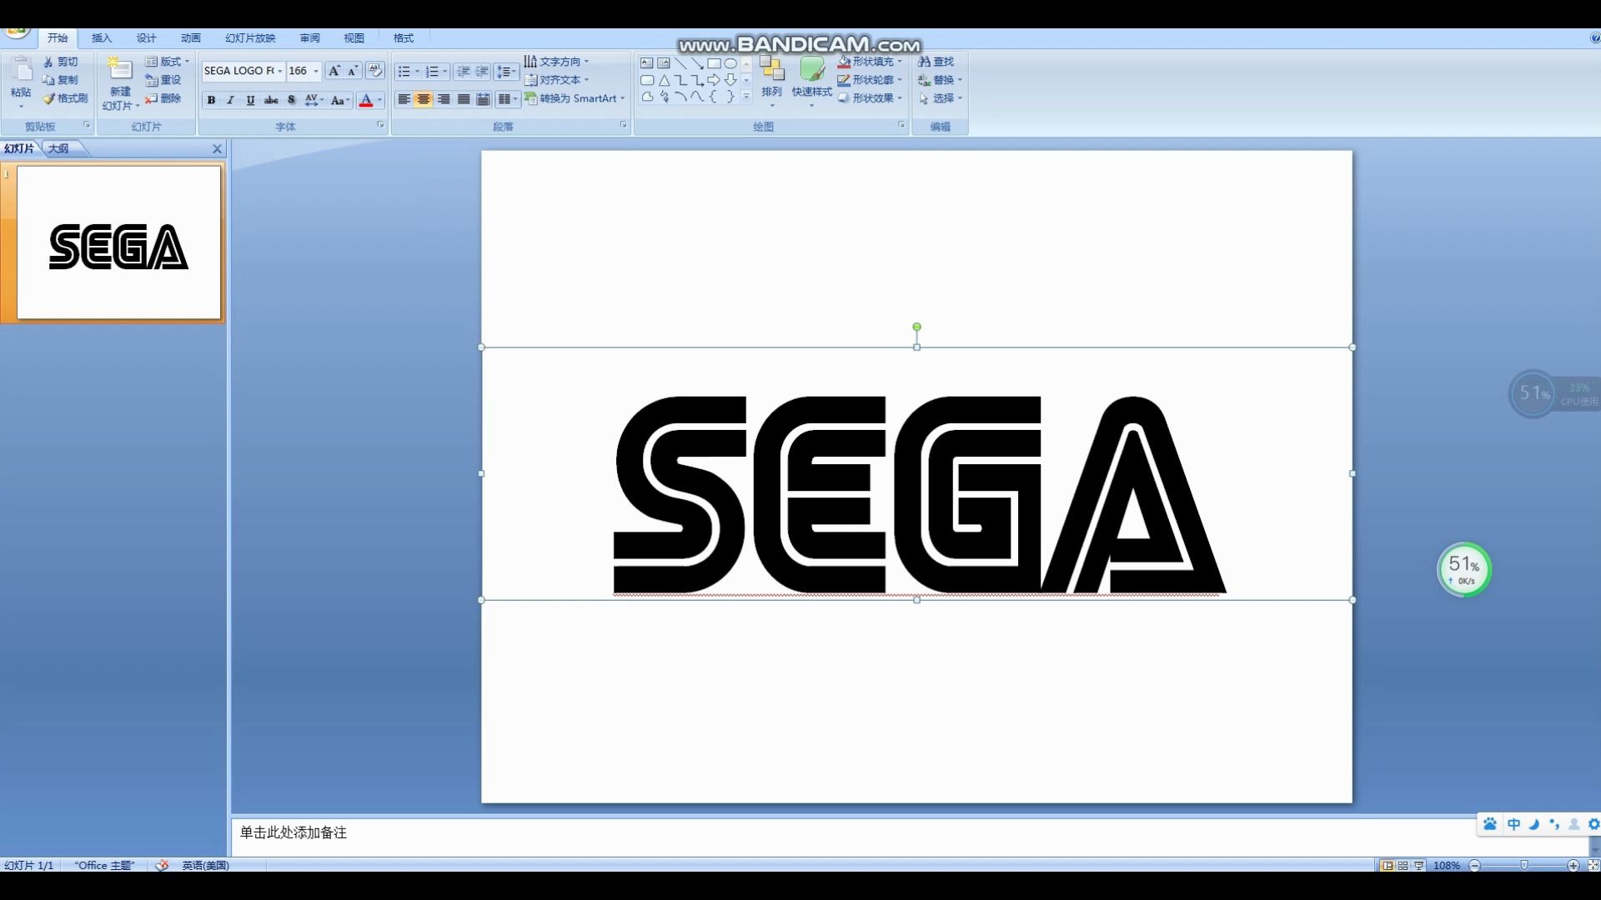Align text left
This screenshot has height=900, width=1601.
404,99
